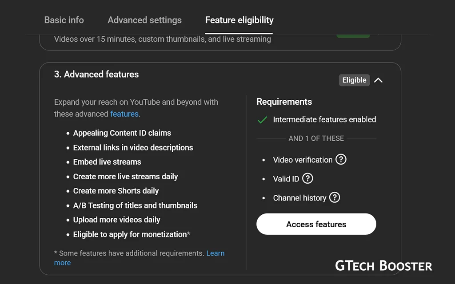
Task: Click the question mark beside Valid ID
Action: click(307, 178)
